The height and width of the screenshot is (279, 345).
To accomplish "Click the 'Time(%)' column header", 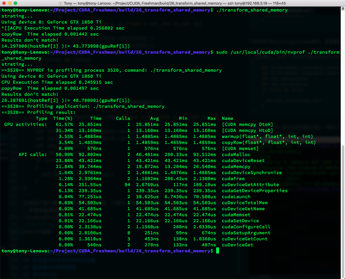I will [x=63, y=118].
